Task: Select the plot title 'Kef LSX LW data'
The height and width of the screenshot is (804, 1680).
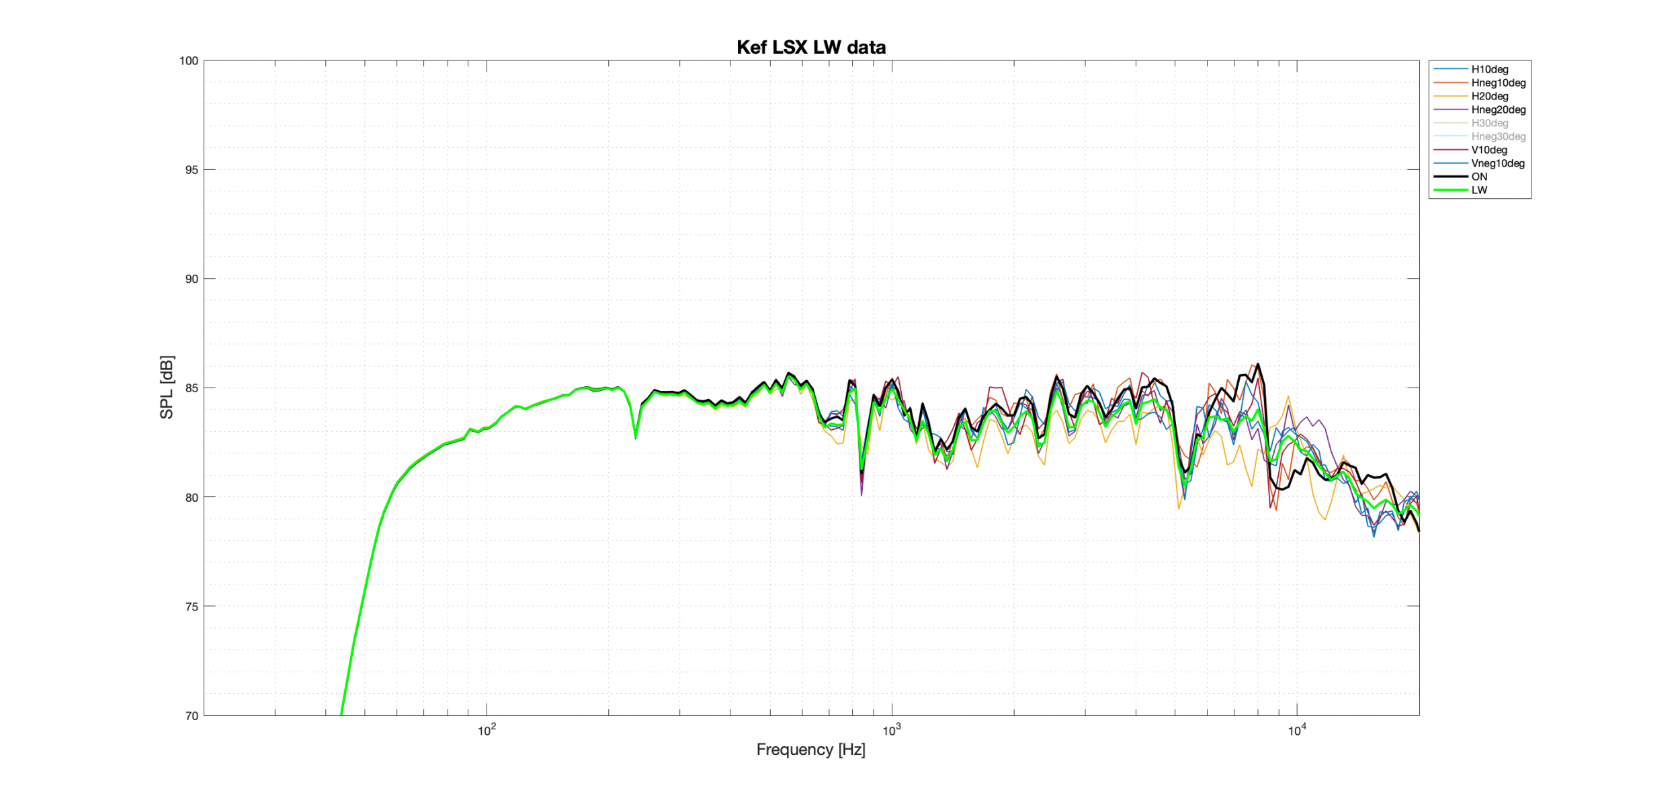Action: [x=811, y=47]
